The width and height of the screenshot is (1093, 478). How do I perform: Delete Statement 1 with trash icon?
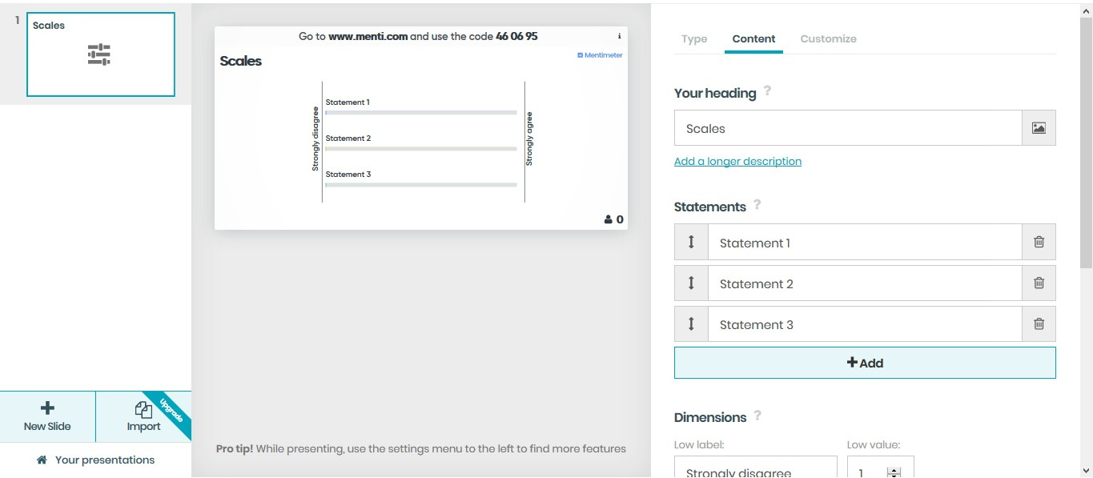coord(1039,242)
